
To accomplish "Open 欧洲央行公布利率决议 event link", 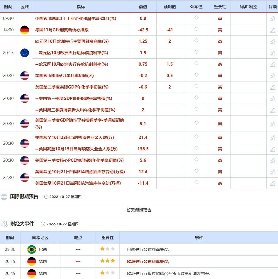I will [149, 261].
